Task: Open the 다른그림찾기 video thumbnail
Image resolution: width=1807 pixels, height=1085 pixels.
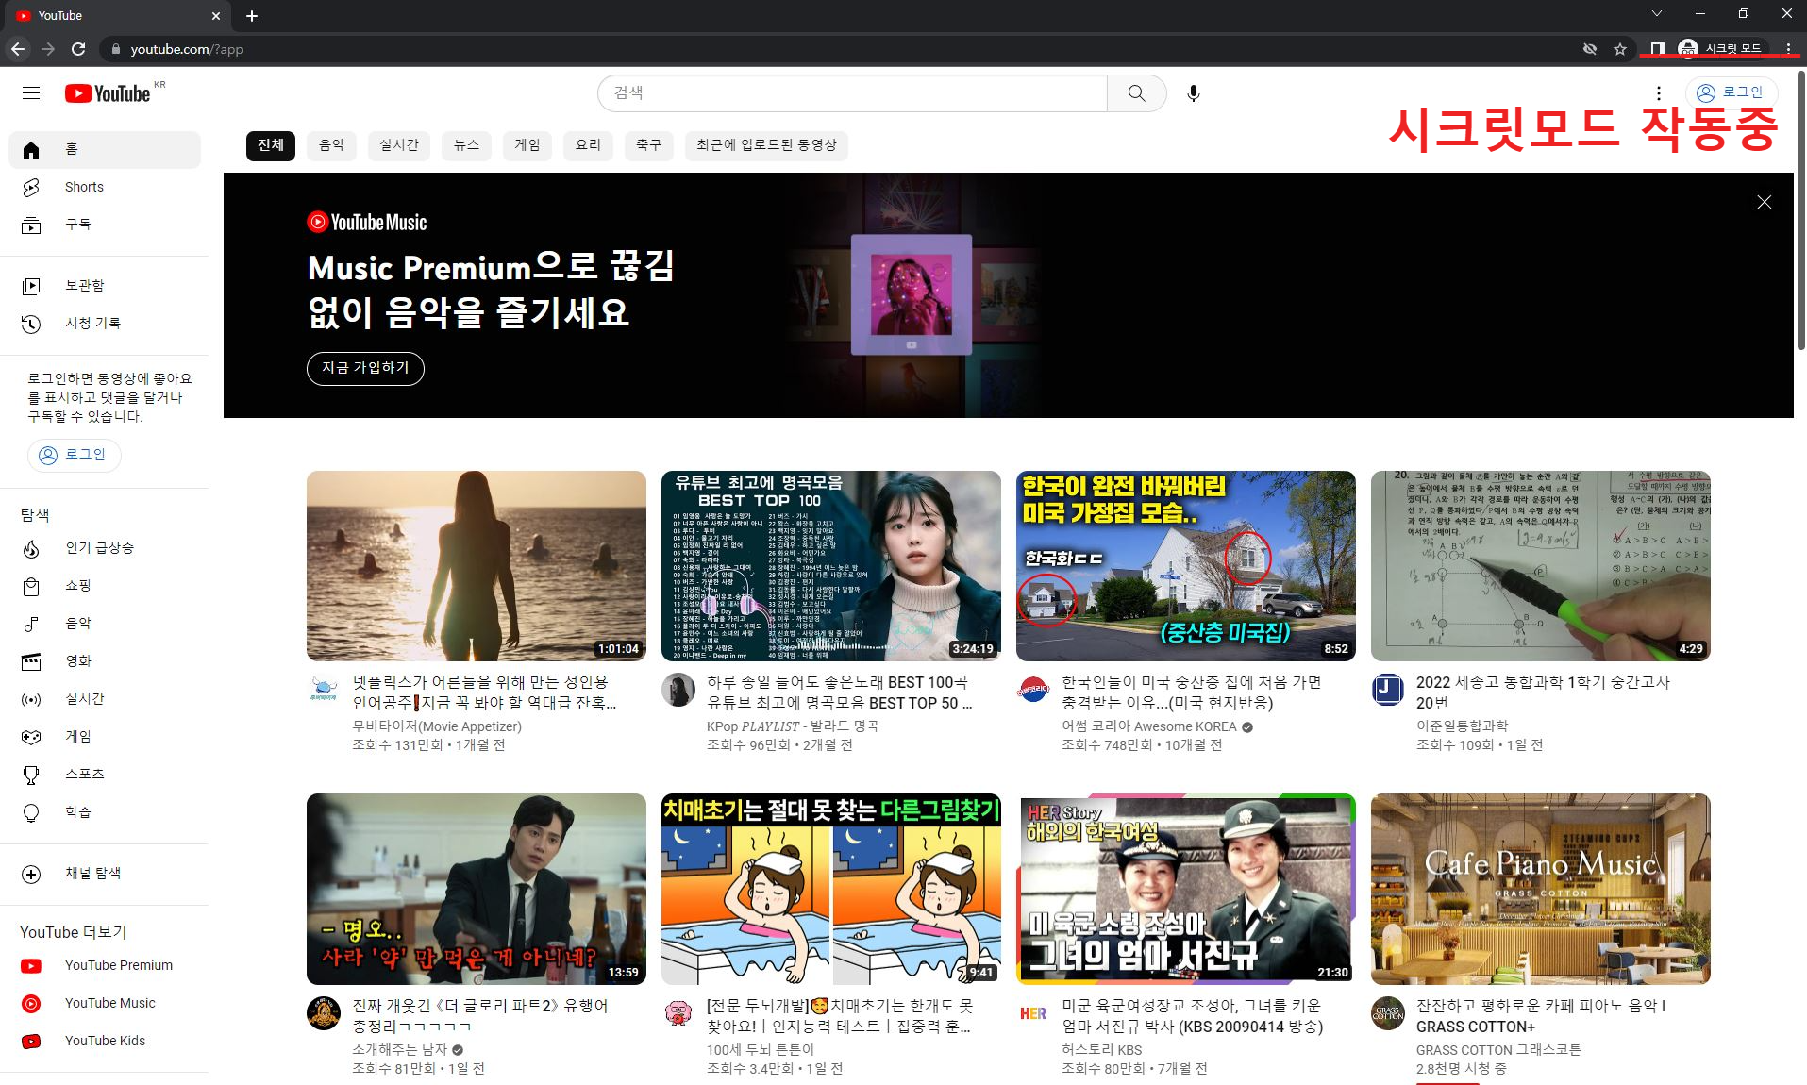Action: click(830, 889)
